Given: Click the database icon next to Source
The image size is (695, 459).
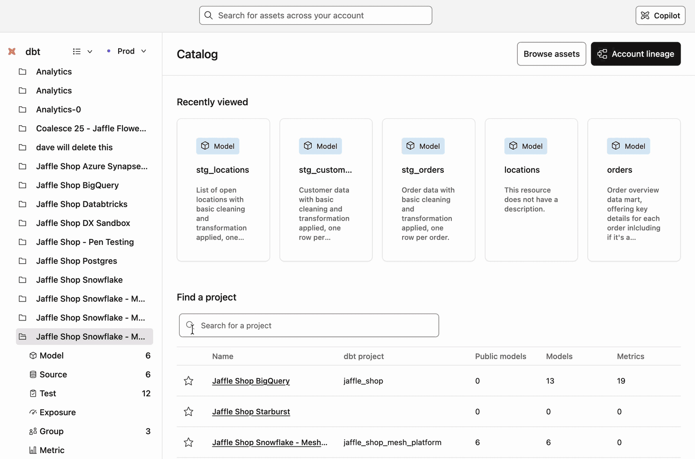Looking at the screenshot, I should 33,375.
